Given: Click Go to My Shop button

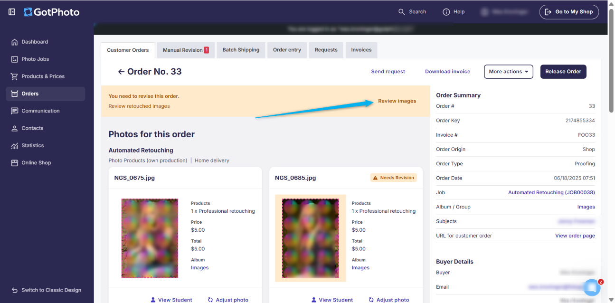Looking at the screenshot, I should pos(569,12).
